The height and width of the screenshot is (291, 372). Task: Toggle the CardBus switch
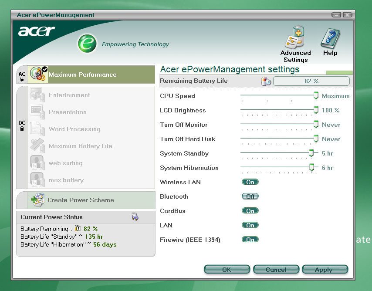tap(250, 211)
